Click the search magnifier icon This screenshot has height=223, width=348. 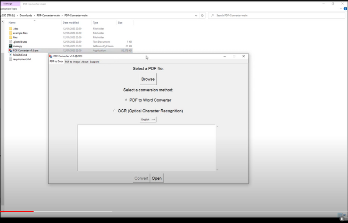coord(213,16)
